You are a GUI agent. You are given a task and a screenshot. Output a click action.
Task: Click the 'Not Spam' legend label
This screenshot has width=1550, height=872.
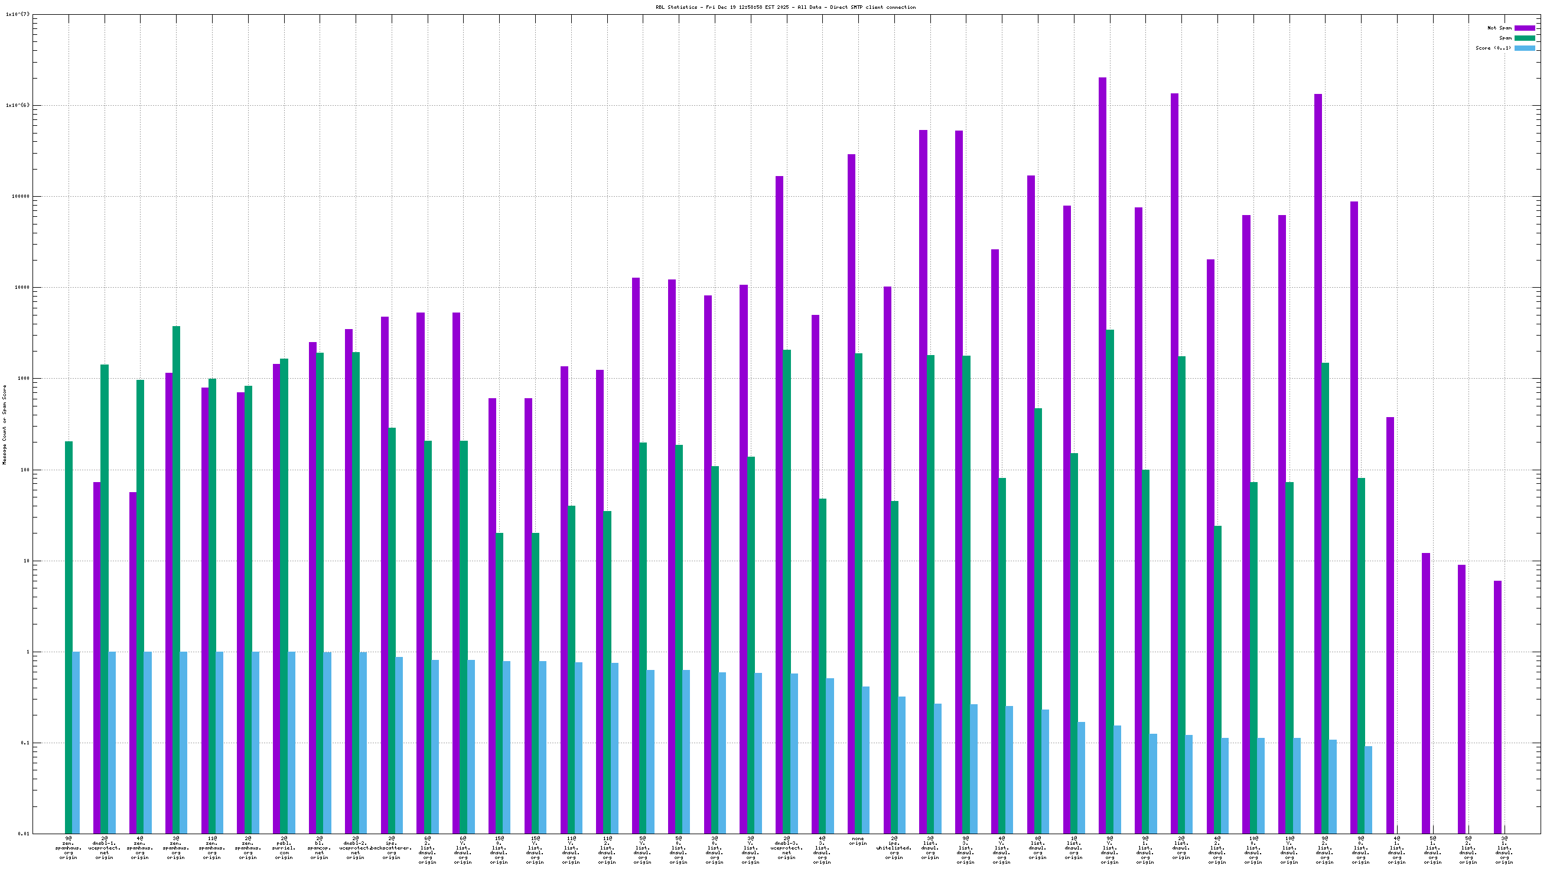[1499, 28]
